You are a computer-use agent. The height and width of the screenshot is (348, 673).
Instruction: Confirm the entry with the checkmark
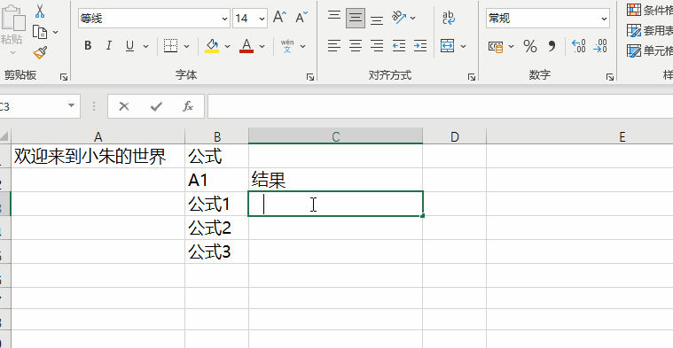tap(156, 106)
